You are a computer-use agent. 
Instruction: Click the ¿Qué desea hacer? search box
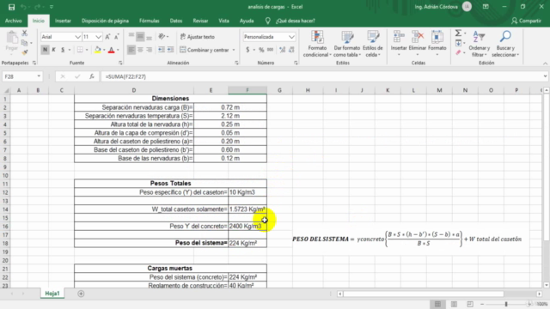(x=295, y=21)
